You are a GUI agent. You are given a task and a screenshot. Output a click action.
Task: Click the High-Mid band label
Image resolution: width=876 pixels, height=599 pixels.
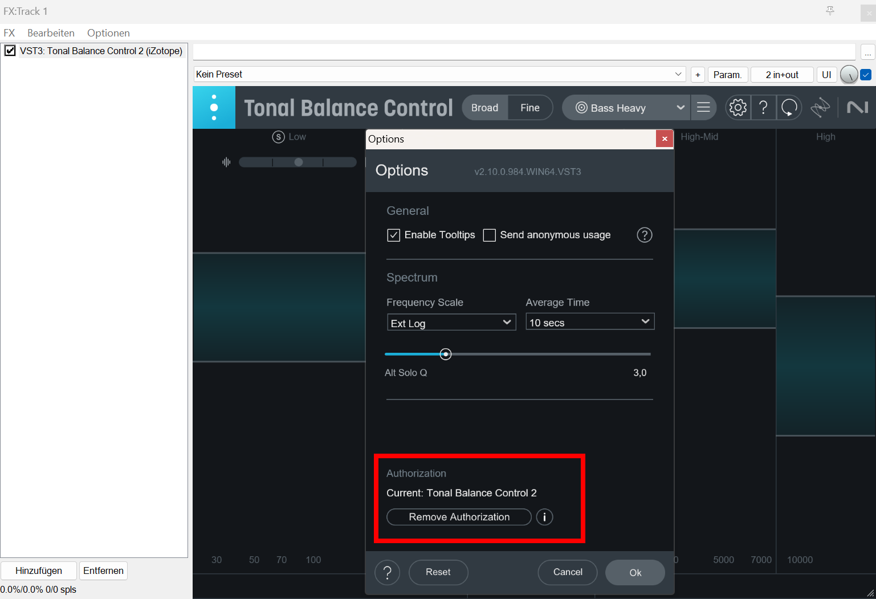pyautogui.click(x=699, y=137)
